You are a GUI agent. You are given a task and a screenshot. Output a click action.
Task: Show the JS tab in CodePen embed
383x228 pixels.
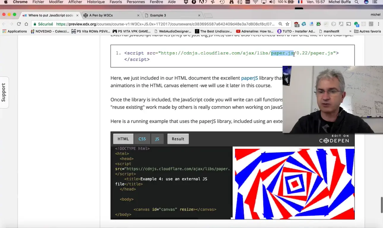coord(157,139)
